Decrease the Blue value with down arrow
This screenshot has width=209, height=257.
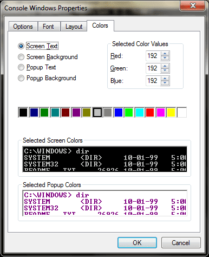point(165,83)
